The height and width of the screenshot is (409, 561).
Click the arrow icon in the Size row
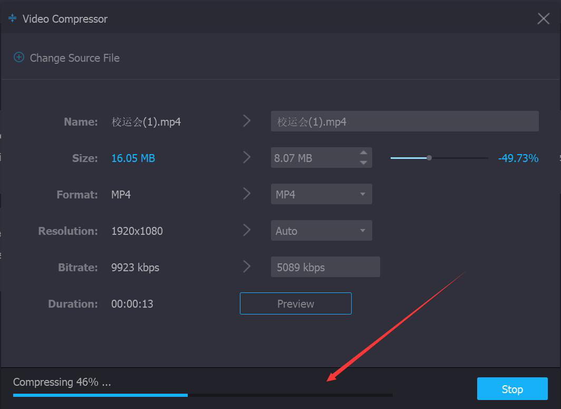pyautogui.click(x=246, y=158)
